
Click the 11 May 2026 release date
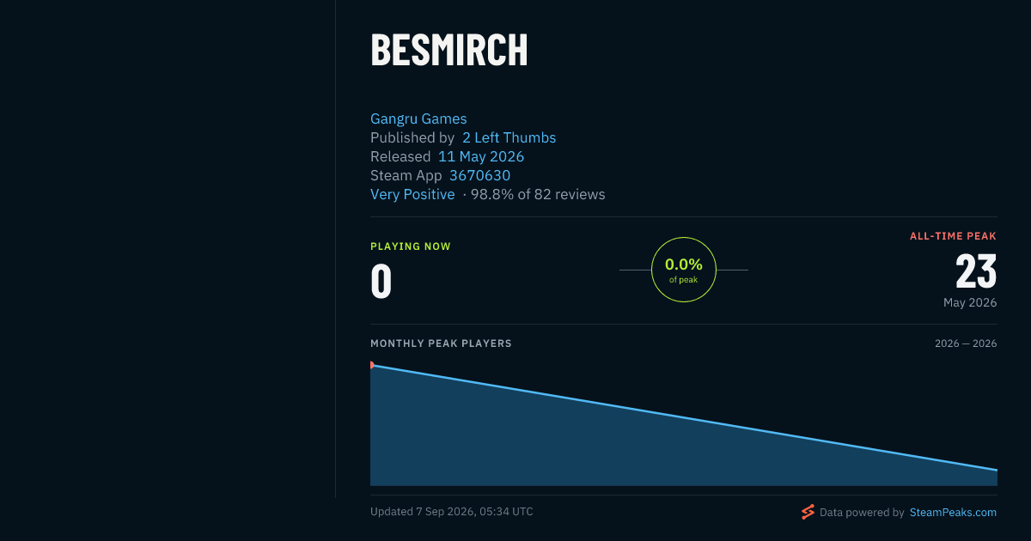(x=481, y=156)
